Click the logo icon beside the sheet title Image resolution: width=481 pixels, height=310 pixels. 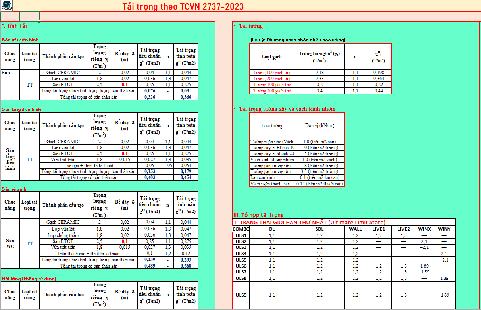tap(6, 6)
